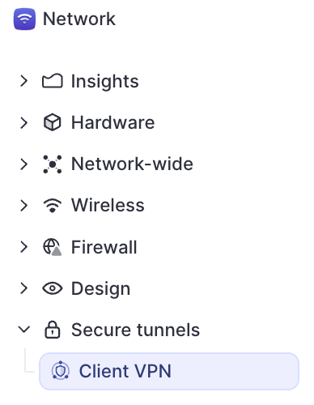Expand the Network-wide section chevron

click(x=24, y=164)
